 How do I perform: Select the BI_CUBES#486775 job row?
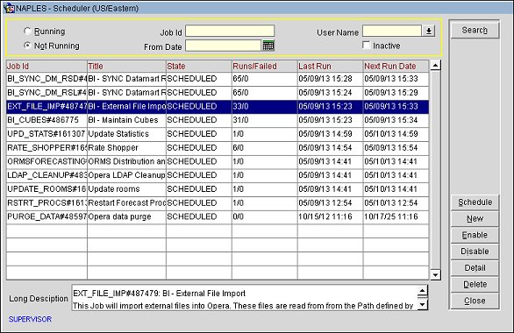(x=218, y=120)
